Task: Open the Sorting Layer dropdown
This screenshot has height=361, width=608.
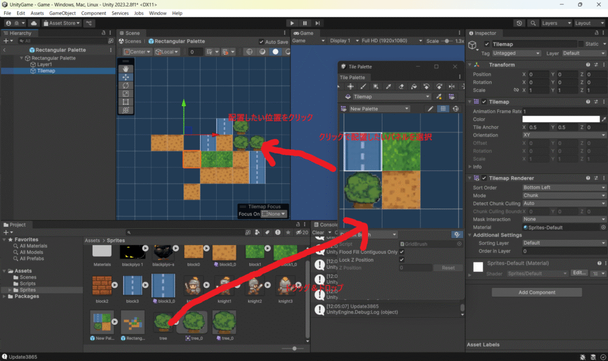Action: coord(564,243)
